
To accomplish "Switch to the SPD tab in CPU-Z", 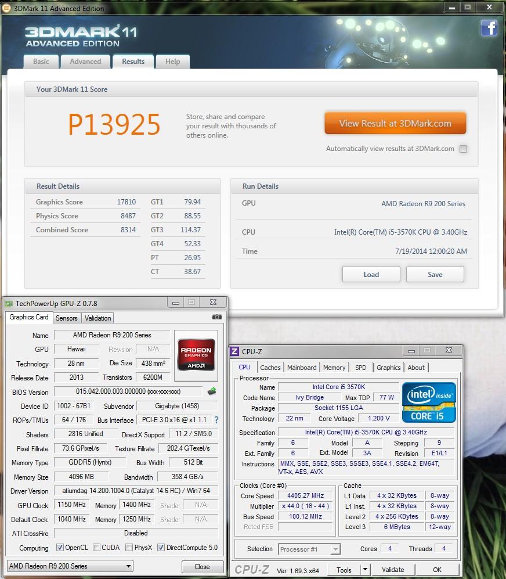I will click(x=360, y=368).
